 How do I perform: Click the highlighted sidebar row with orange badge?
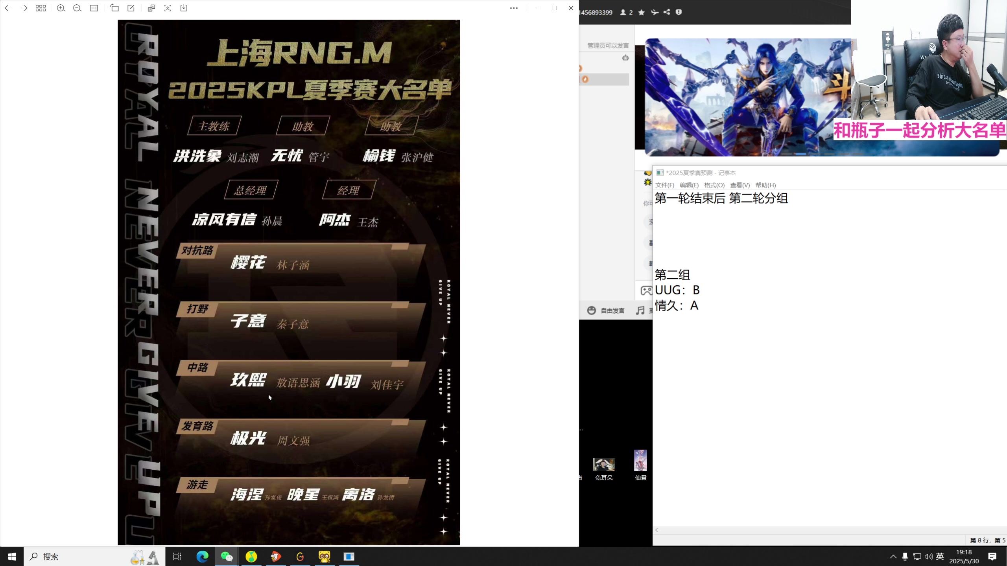(604, 79)
